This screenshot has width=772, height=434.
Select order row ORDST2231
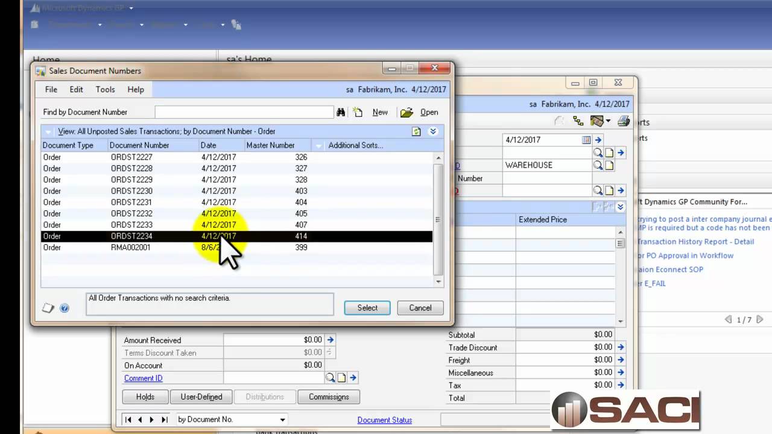click(x=237, y=203)
